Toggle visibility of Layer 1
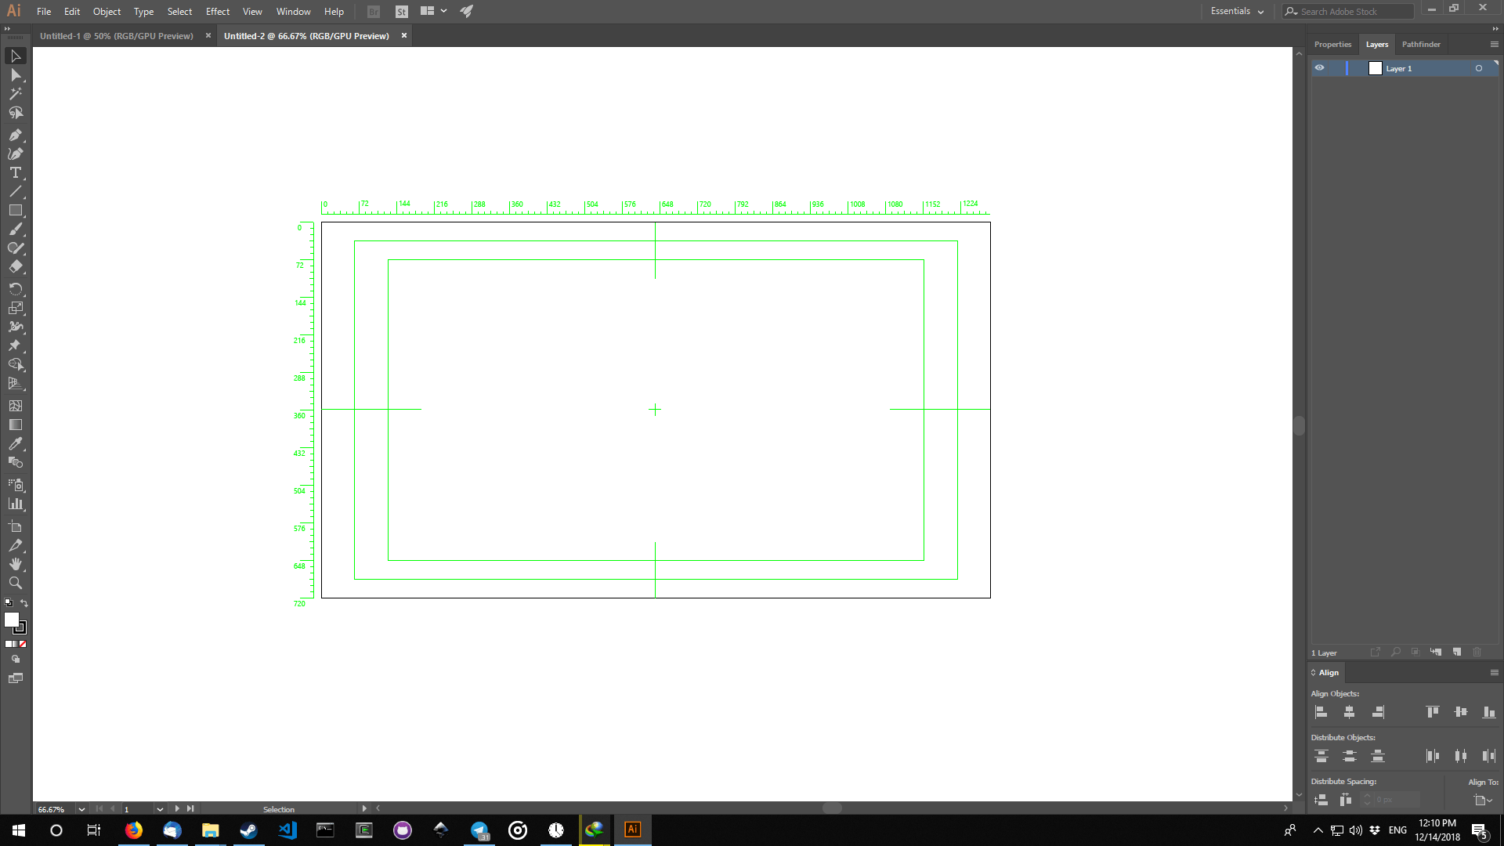This screenshot has width=1504, height=846. click(x=1318, y=68)
